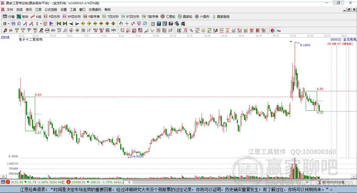The image size is (357, 193).
Task: Open the P数字表 tool
Action: tap(92, 17)
